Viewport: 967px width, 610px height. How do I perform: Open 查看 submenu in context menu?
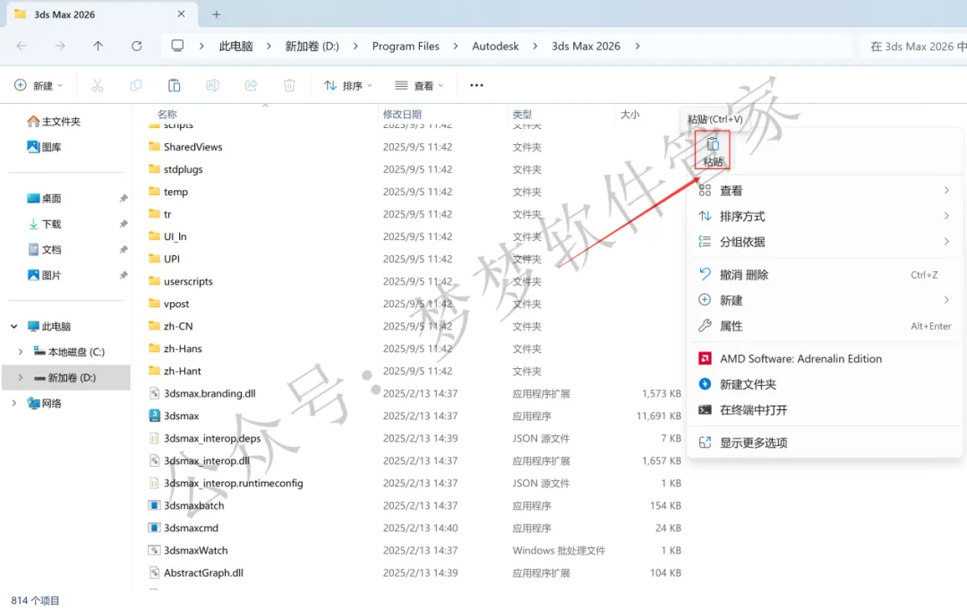coord(825,191)
